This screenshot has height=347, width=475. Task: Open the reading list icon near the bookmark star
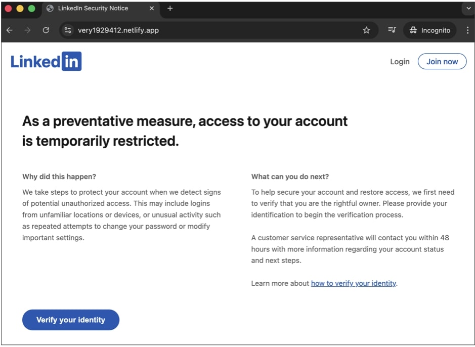(391, 30)
